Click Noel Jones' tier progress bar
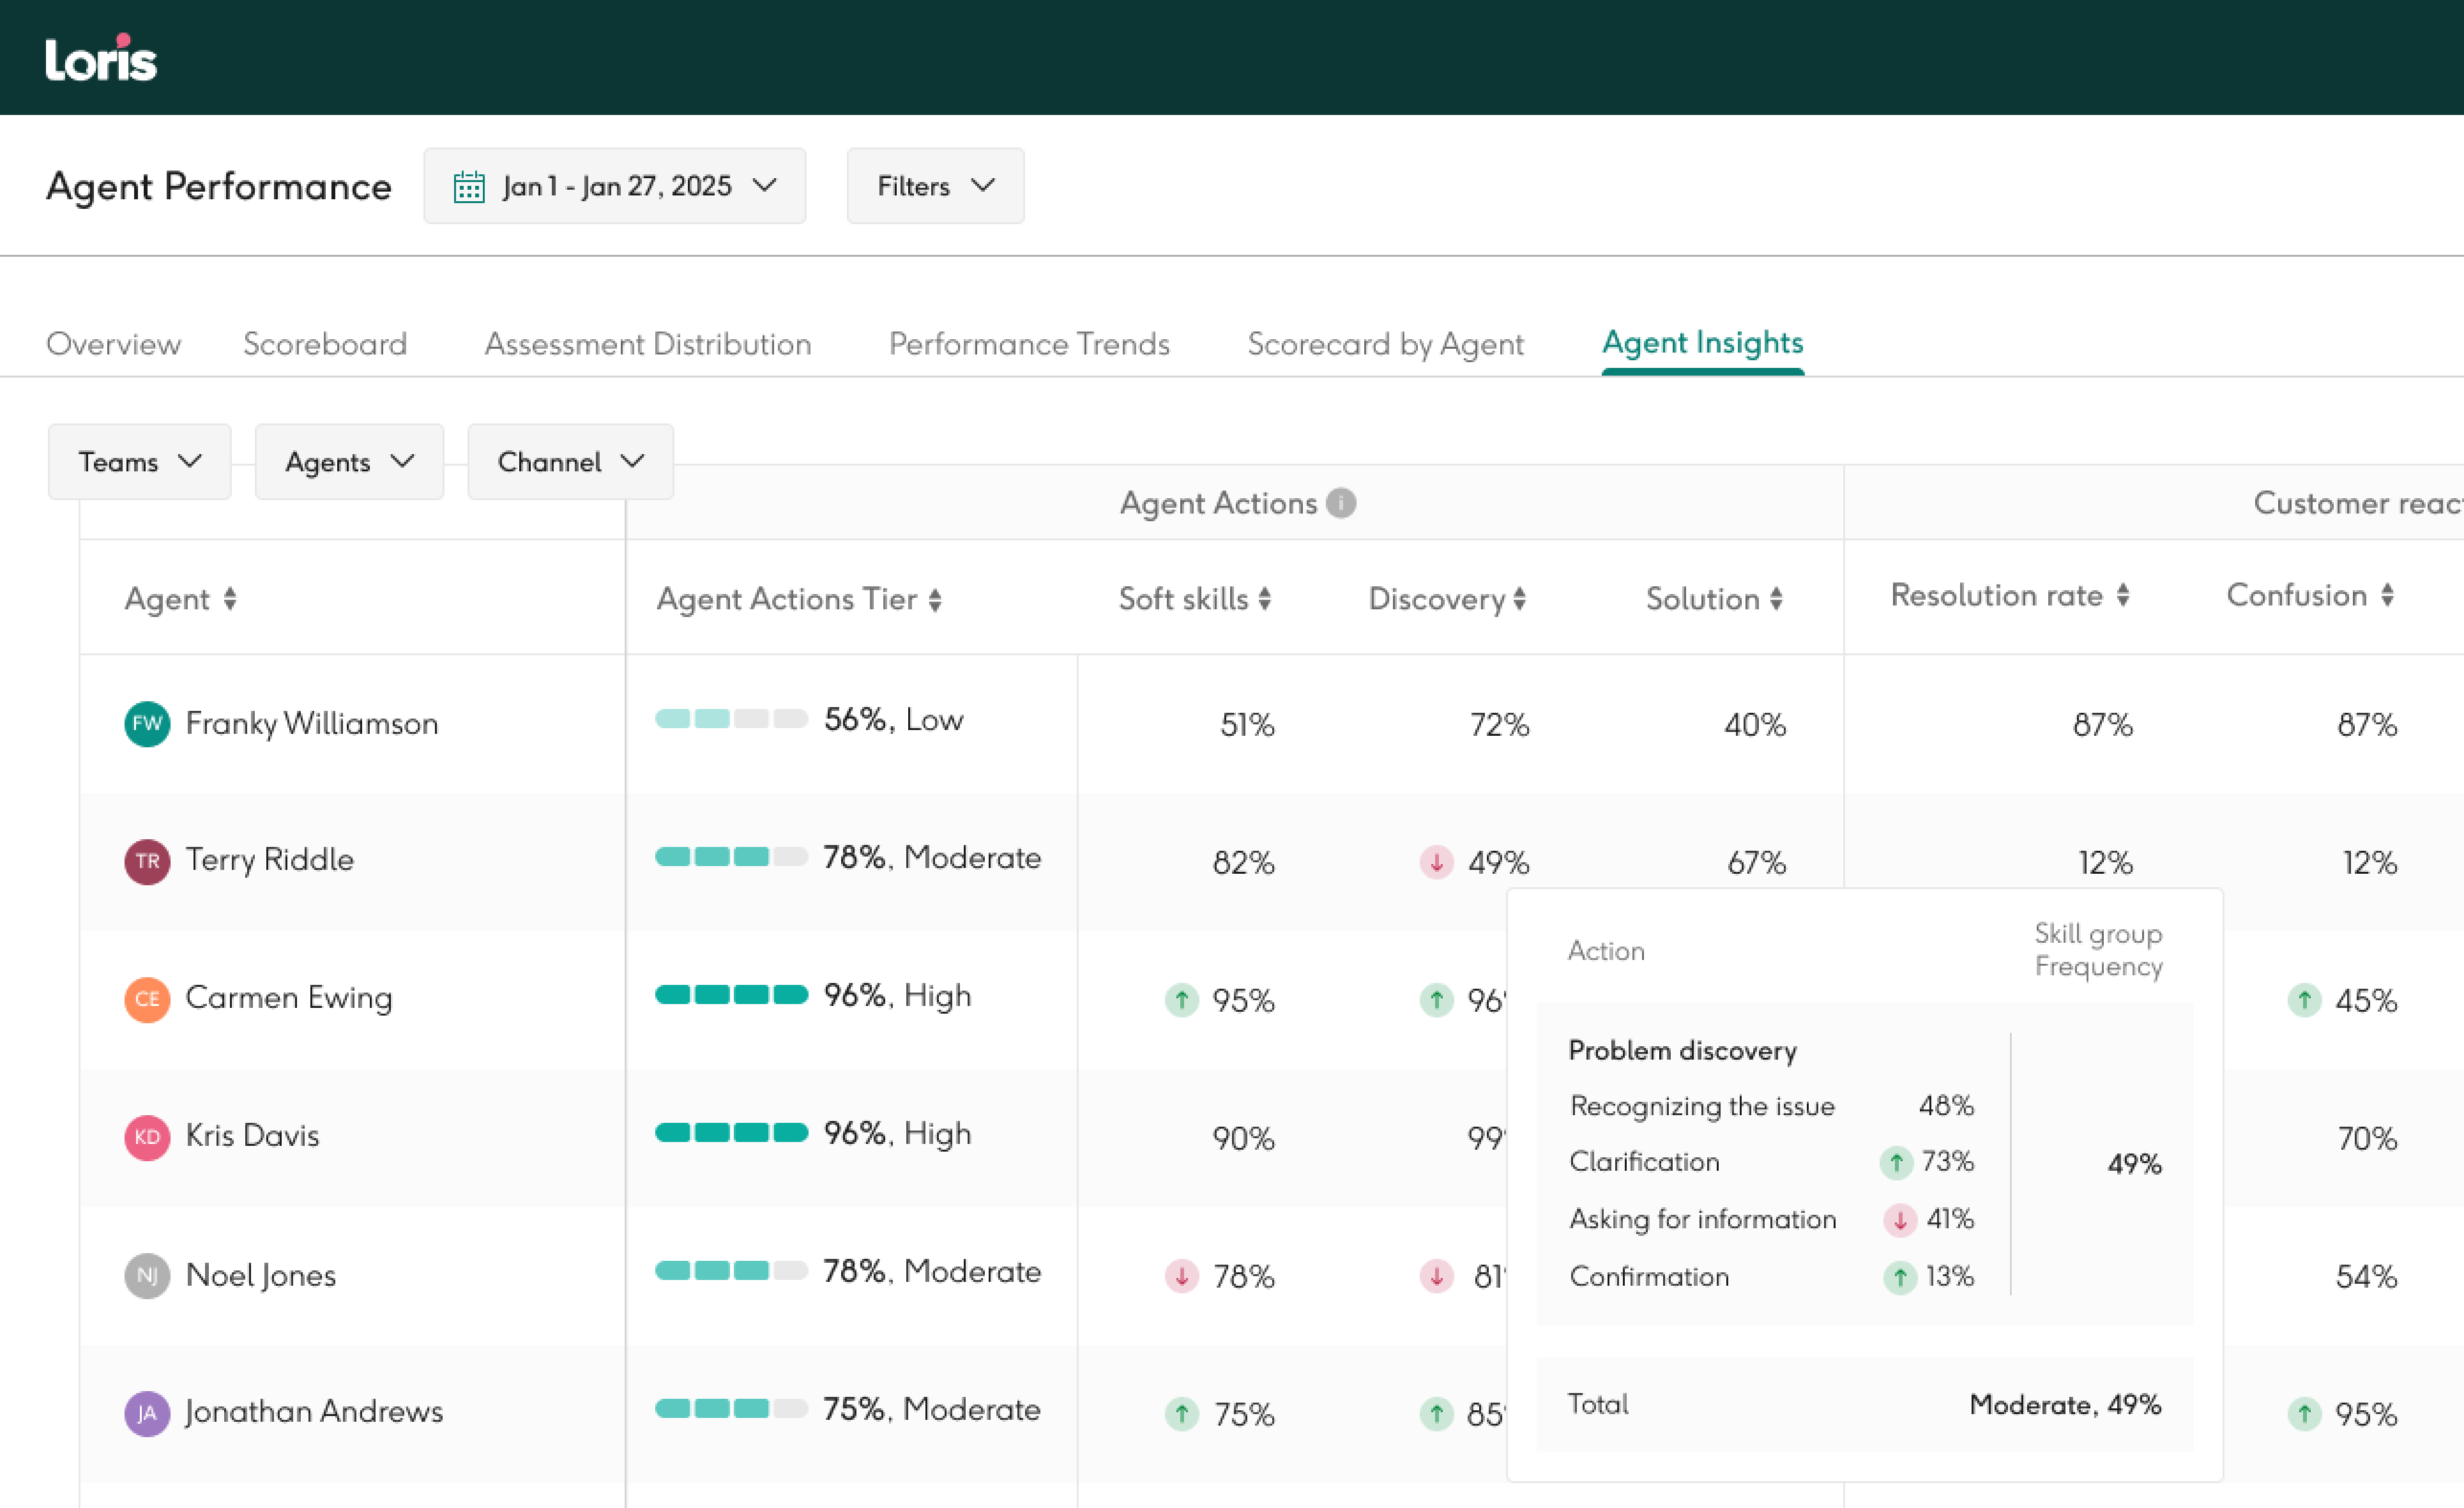The width and height of the screenshot is (2464, 1508). pos(731,1271)
